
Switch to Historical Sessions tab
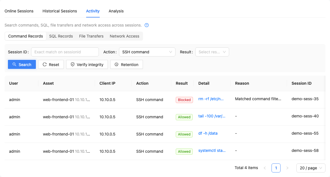[60, 11]
